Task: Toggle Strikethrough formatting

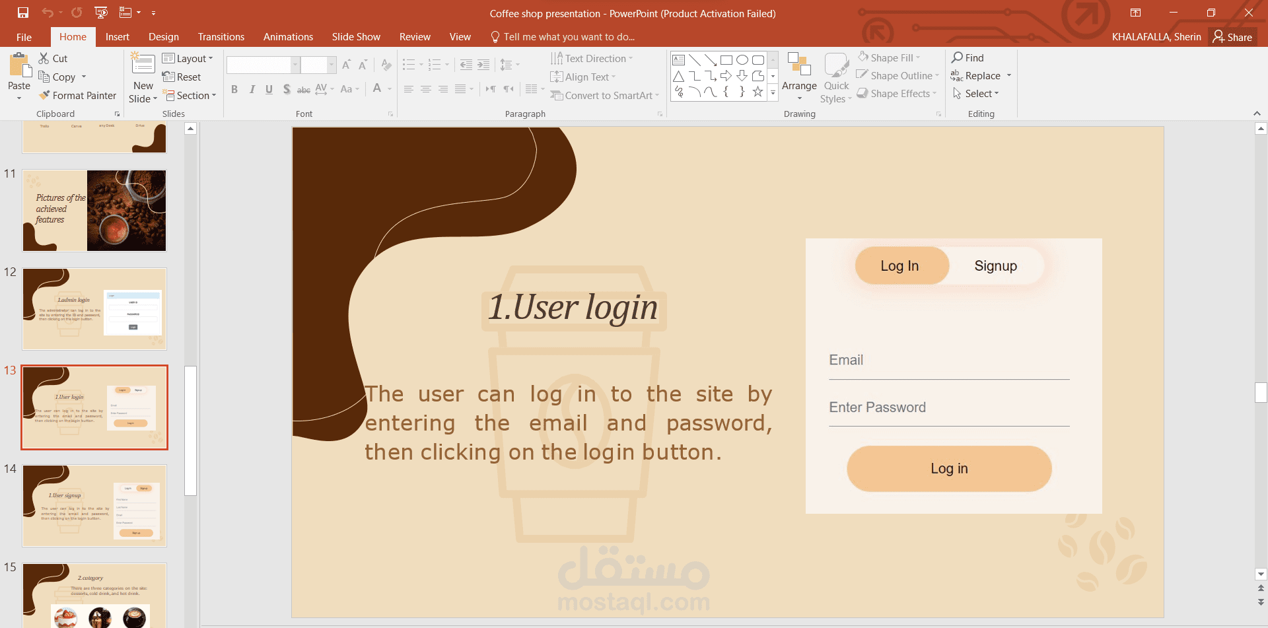Action: (303, 89)
